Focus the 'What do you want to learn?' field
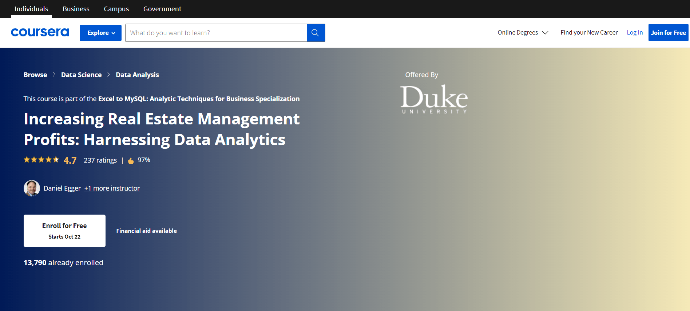This screenshot has height=311, width=690. point(216,33)
